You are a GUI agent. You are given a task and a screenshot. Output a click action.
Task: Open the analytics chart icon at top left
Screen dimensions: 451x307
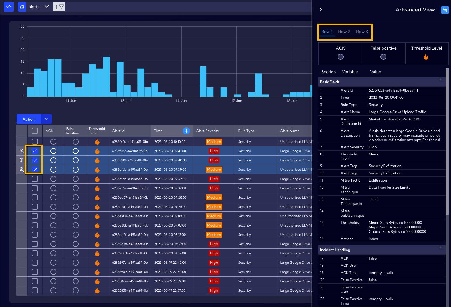coord(9,7)
